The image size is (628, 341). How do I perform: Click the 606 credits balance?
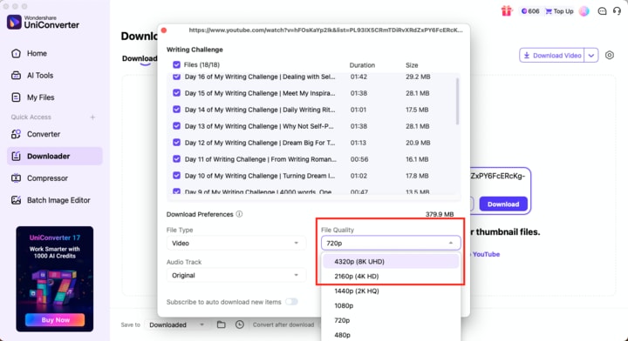click(x=530, y=11)
